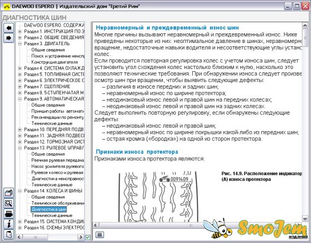
Task: Click the tire tread wear diagram
Action: pos(158,197)
